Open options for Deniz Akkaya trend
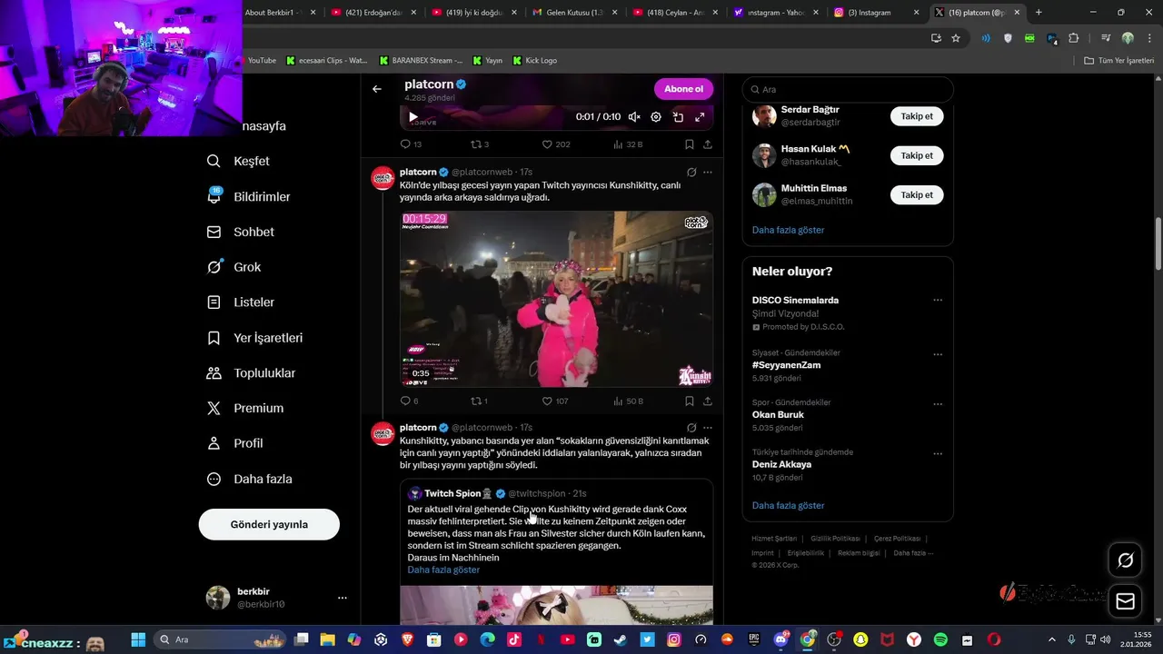 [x=938, y=453]
